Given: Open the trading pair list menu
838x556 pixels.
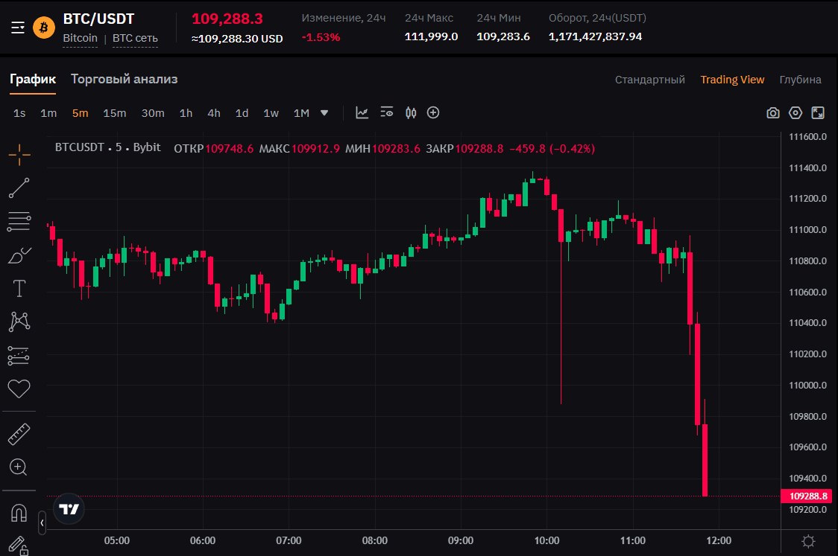Looking at the screenshot, I should [x=19, y=28].
